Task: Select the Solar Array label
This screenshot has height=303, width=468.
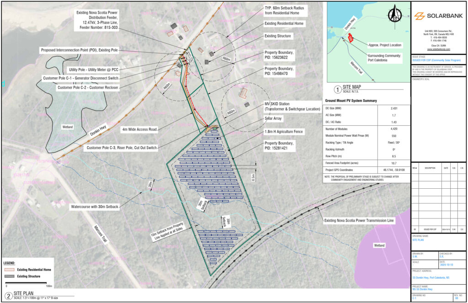Action: click(273, 118)
